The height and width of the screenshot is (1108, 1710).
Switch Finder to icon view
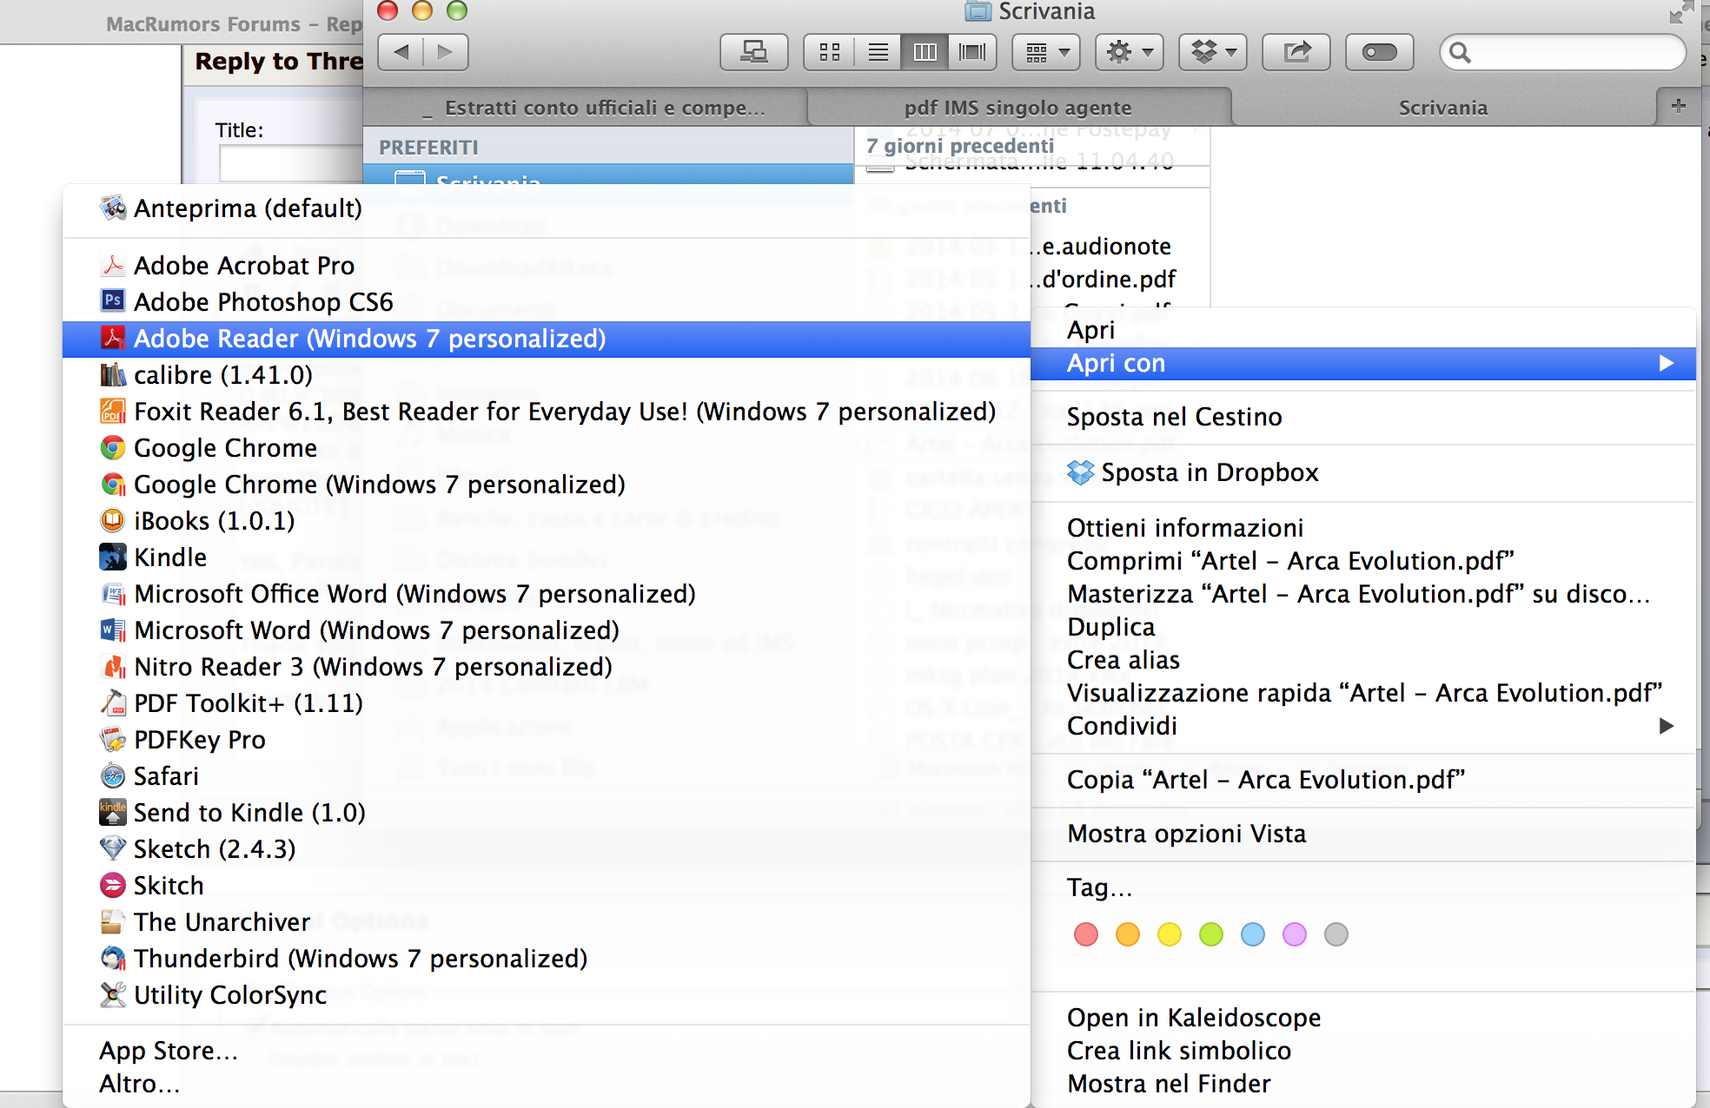pyautogui.click(x=830, y=52)
